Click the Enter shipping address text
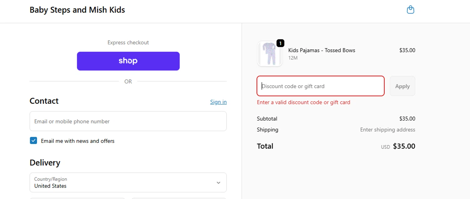The height and width of the screenshot is (199, 470). click(x=388, y=130)
